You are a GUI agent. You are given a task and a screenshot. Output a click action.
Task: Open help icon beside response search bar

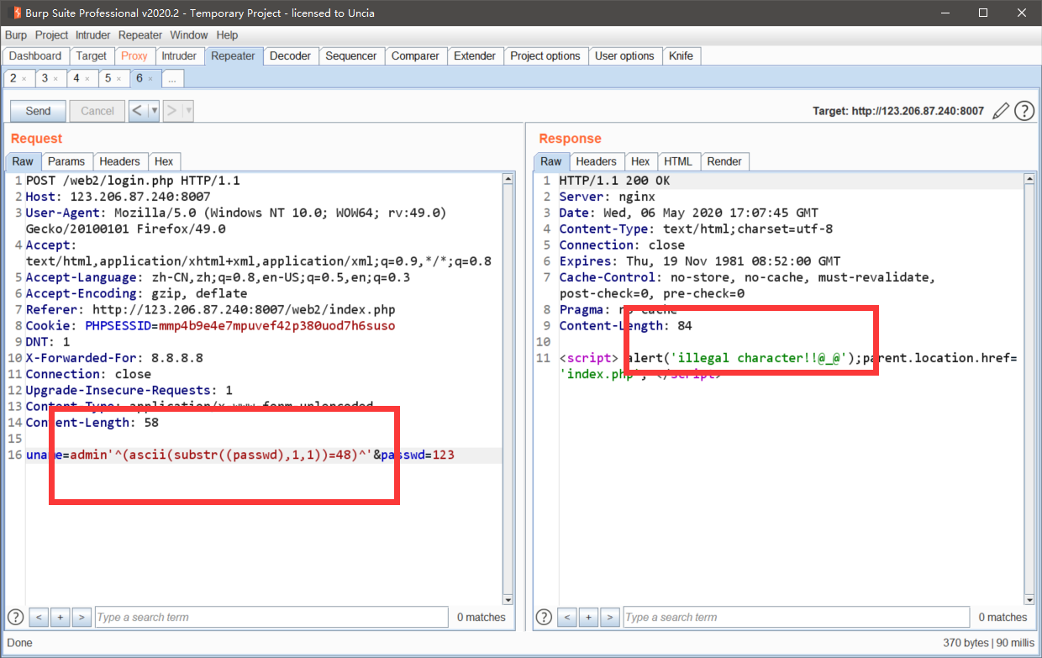(545, 617)
